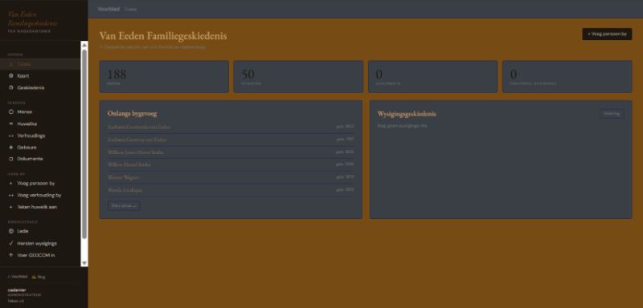Click the Voeg persoon by top-right button
Screen dimensions: 643x308
point(607,34)
